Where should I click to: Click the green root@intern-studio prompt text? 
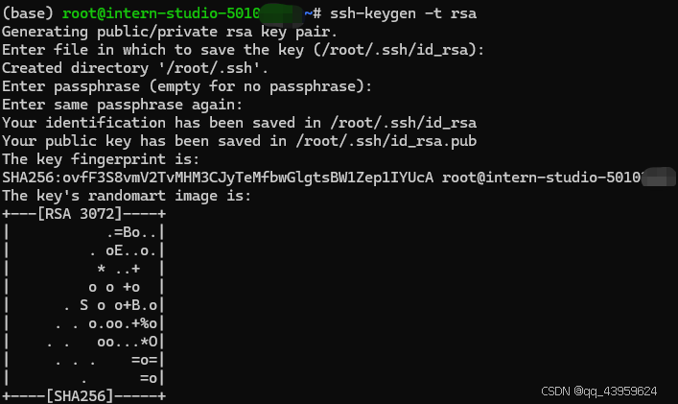[x=161, y=13]
